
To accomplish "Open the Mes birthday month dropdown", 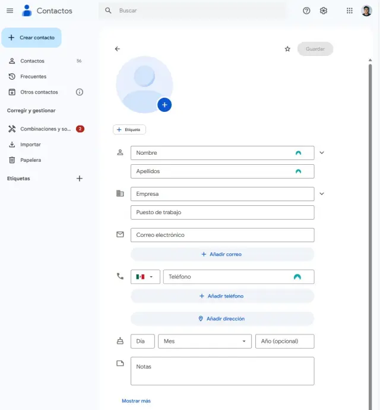I will (204, 342).
